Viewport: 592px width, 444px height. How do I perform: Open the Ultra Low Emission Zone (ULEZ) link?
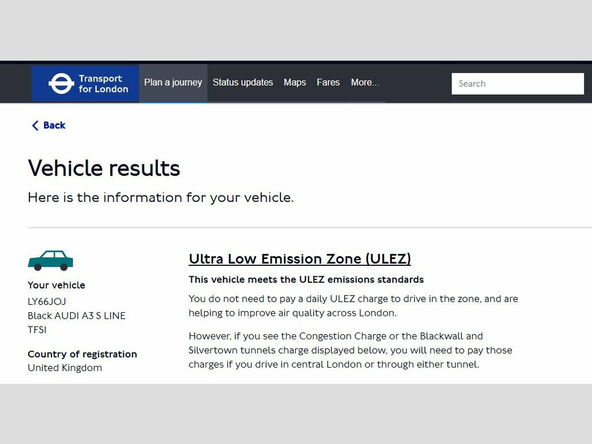coord(299,258)
